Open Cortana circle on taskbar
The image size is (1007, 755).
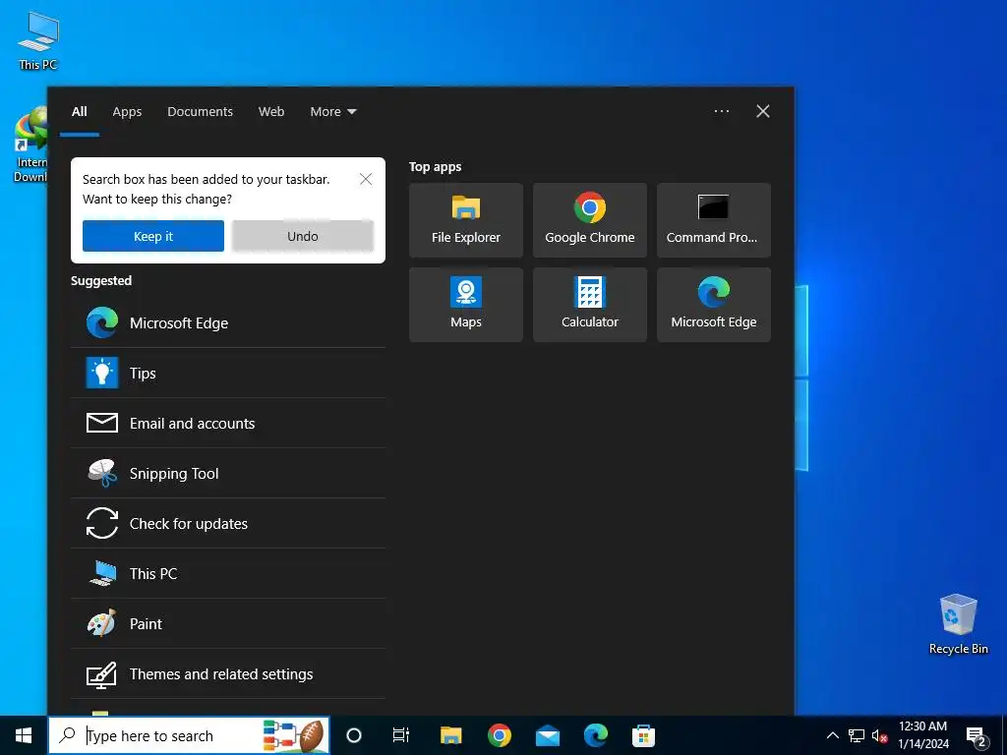click(354, 735)
